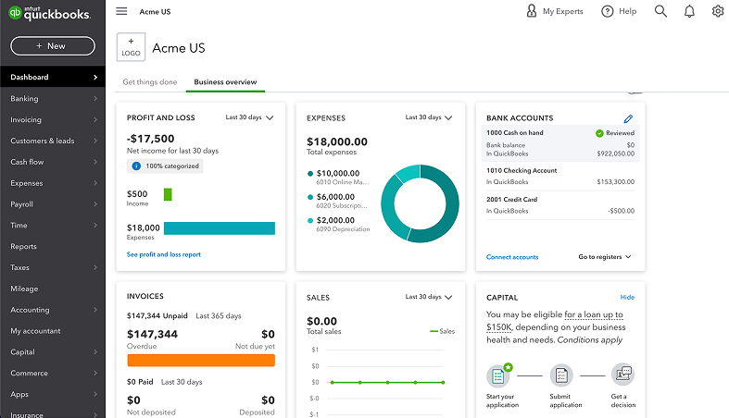Image resolution: width=729 pixels, height=418 pixels.
Task: Click the 100% categorized info icon
Action: coord(136,166)
